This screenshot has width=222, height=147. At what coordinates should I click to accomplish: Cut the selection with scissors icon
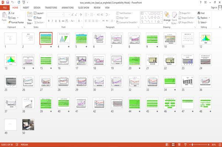tap(11, 13)
